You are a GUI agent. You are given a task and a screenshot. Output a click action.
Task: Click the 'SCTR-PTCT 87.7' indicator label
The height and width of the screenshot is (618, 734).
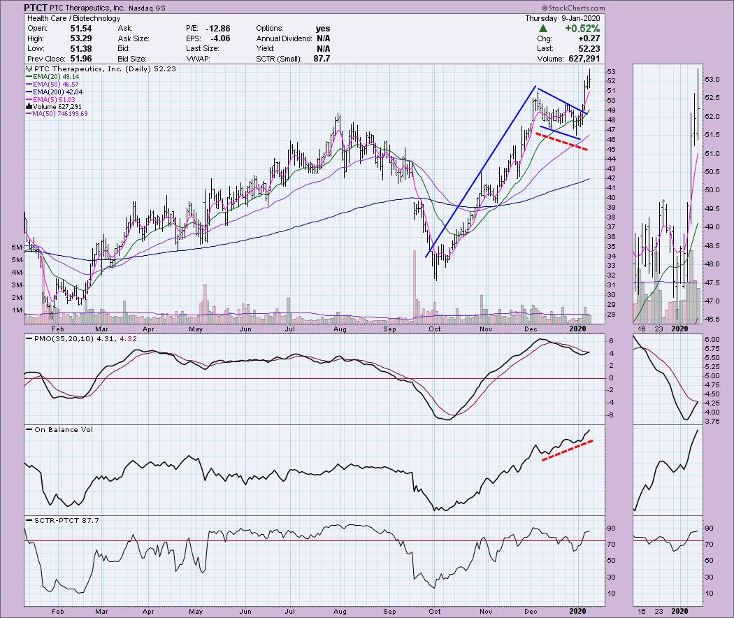coord(63,520)
